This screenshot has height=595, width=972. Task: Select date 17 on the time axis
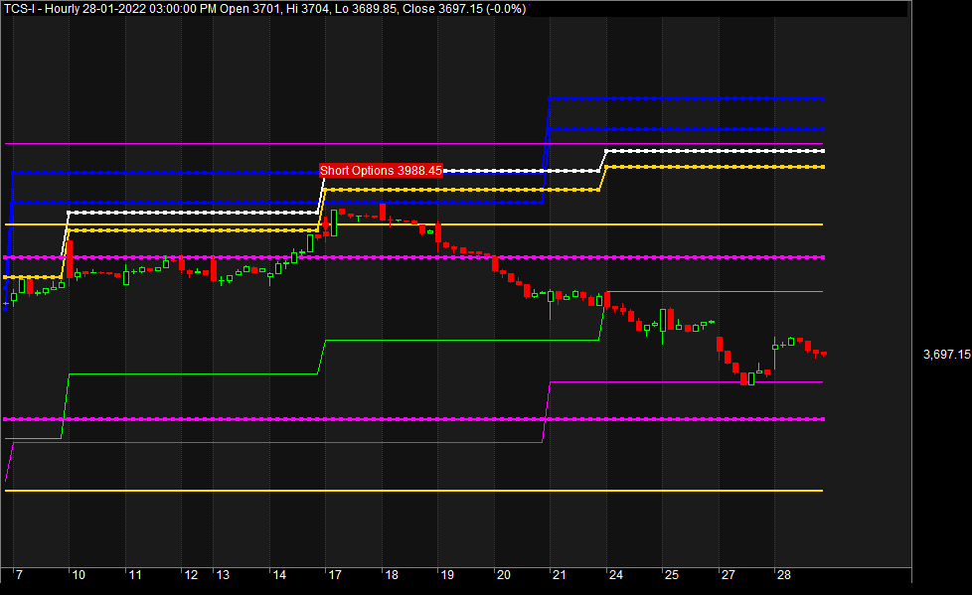[x=335, y=575]
